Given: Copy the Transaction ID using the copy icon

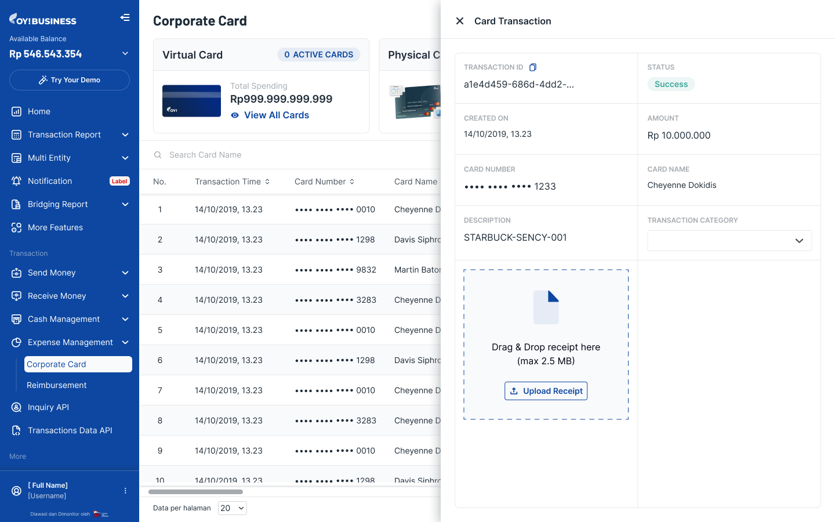Looking at the screenshot, I should pyautogui.click(x=533, y=67).
